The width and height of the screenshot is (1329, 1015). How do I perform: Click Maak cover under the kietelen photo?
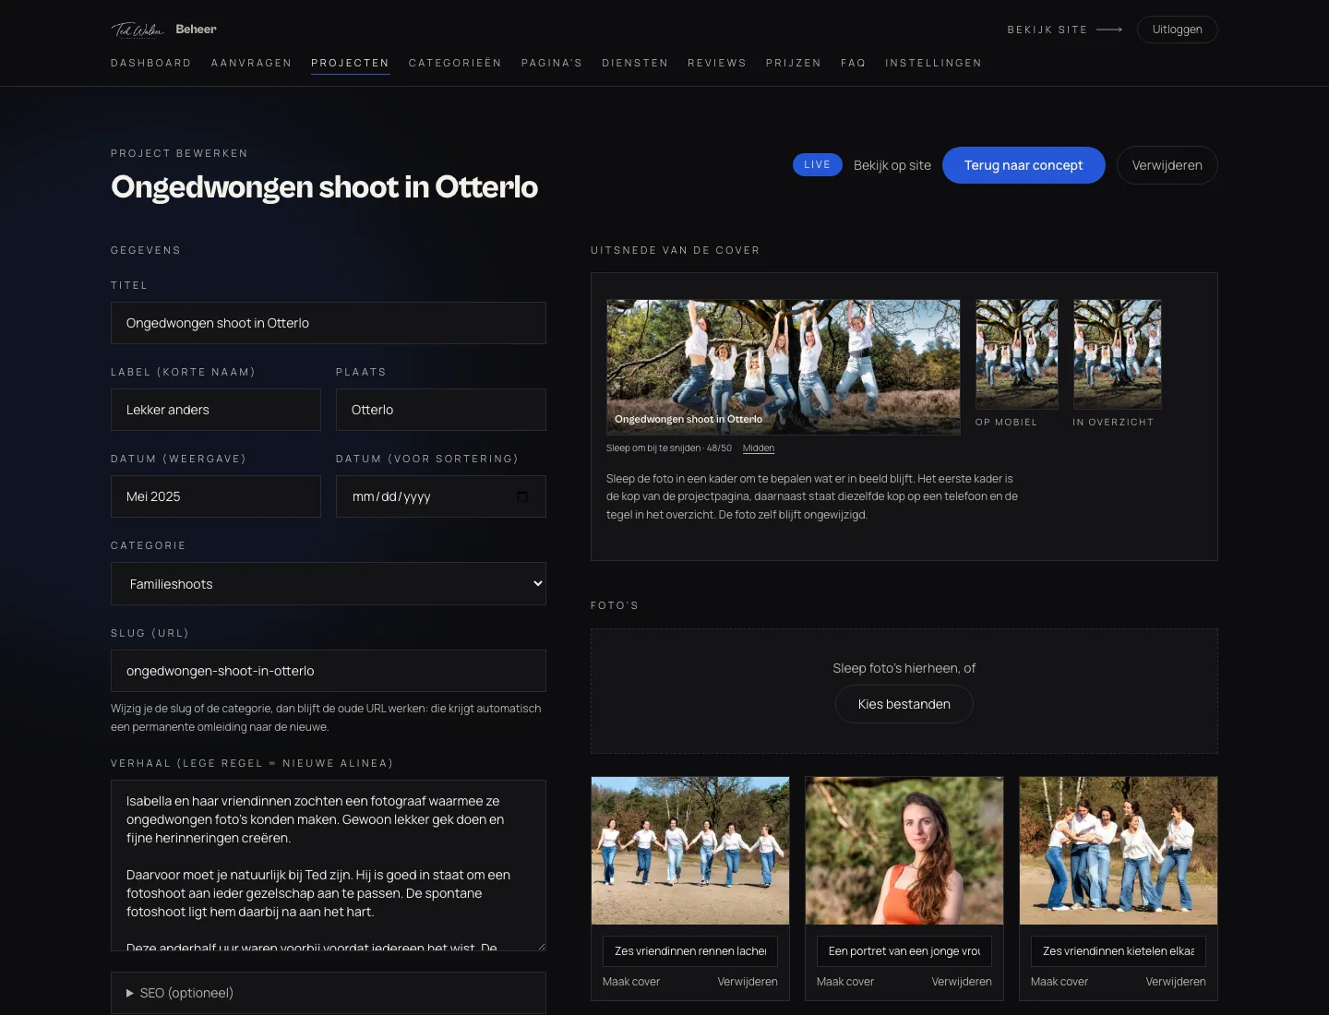click(1060, 982)
